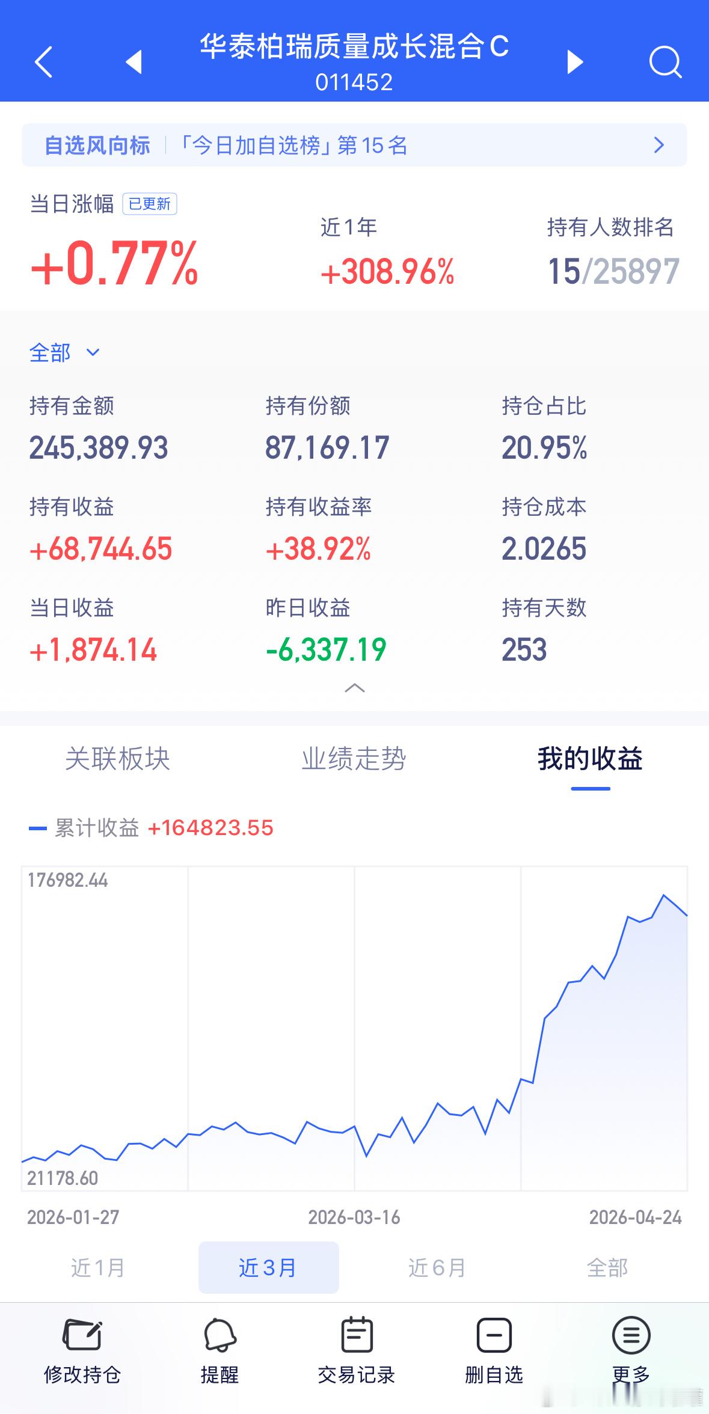Screen dimensions: 709x1414
Task: Tap 持有收益率 value +38.92%
Action: tap(318, 549)
